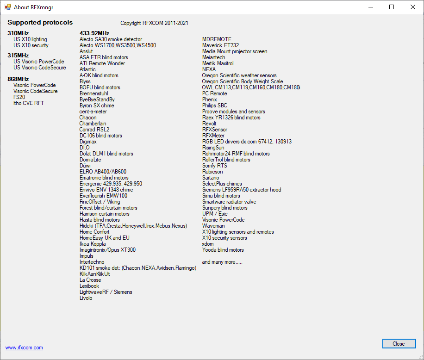
Task: Select the cent-a-meter entry
Action: [x=94, y=112]
